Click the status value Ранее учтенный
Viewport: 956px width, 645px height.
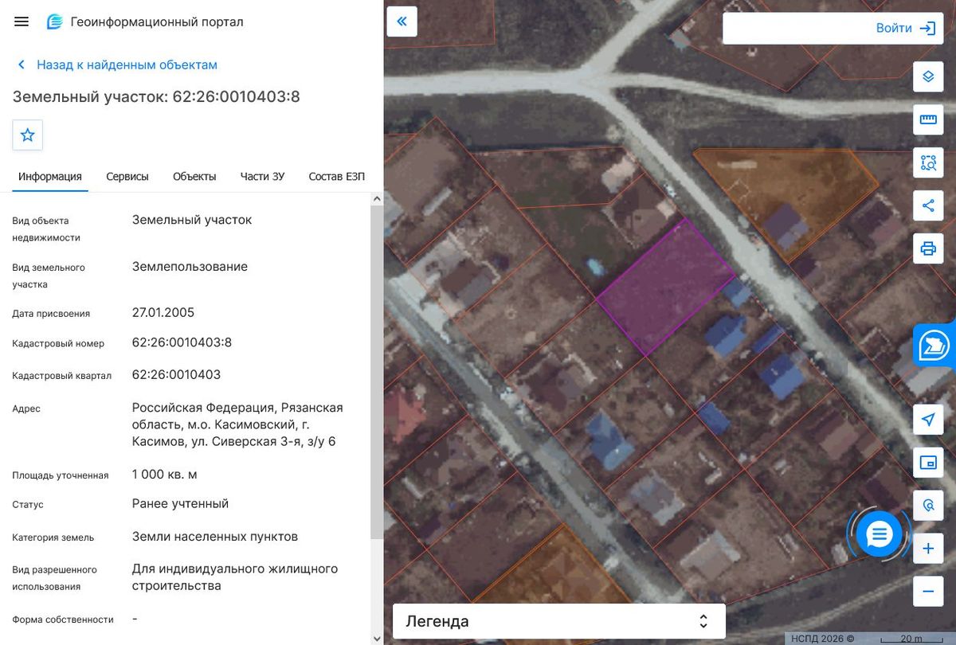[180, 504]
